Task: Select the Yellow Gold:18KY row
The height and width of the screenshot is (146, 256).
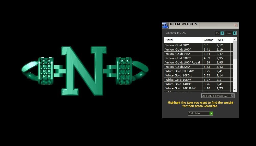Action: click(198, 58)
